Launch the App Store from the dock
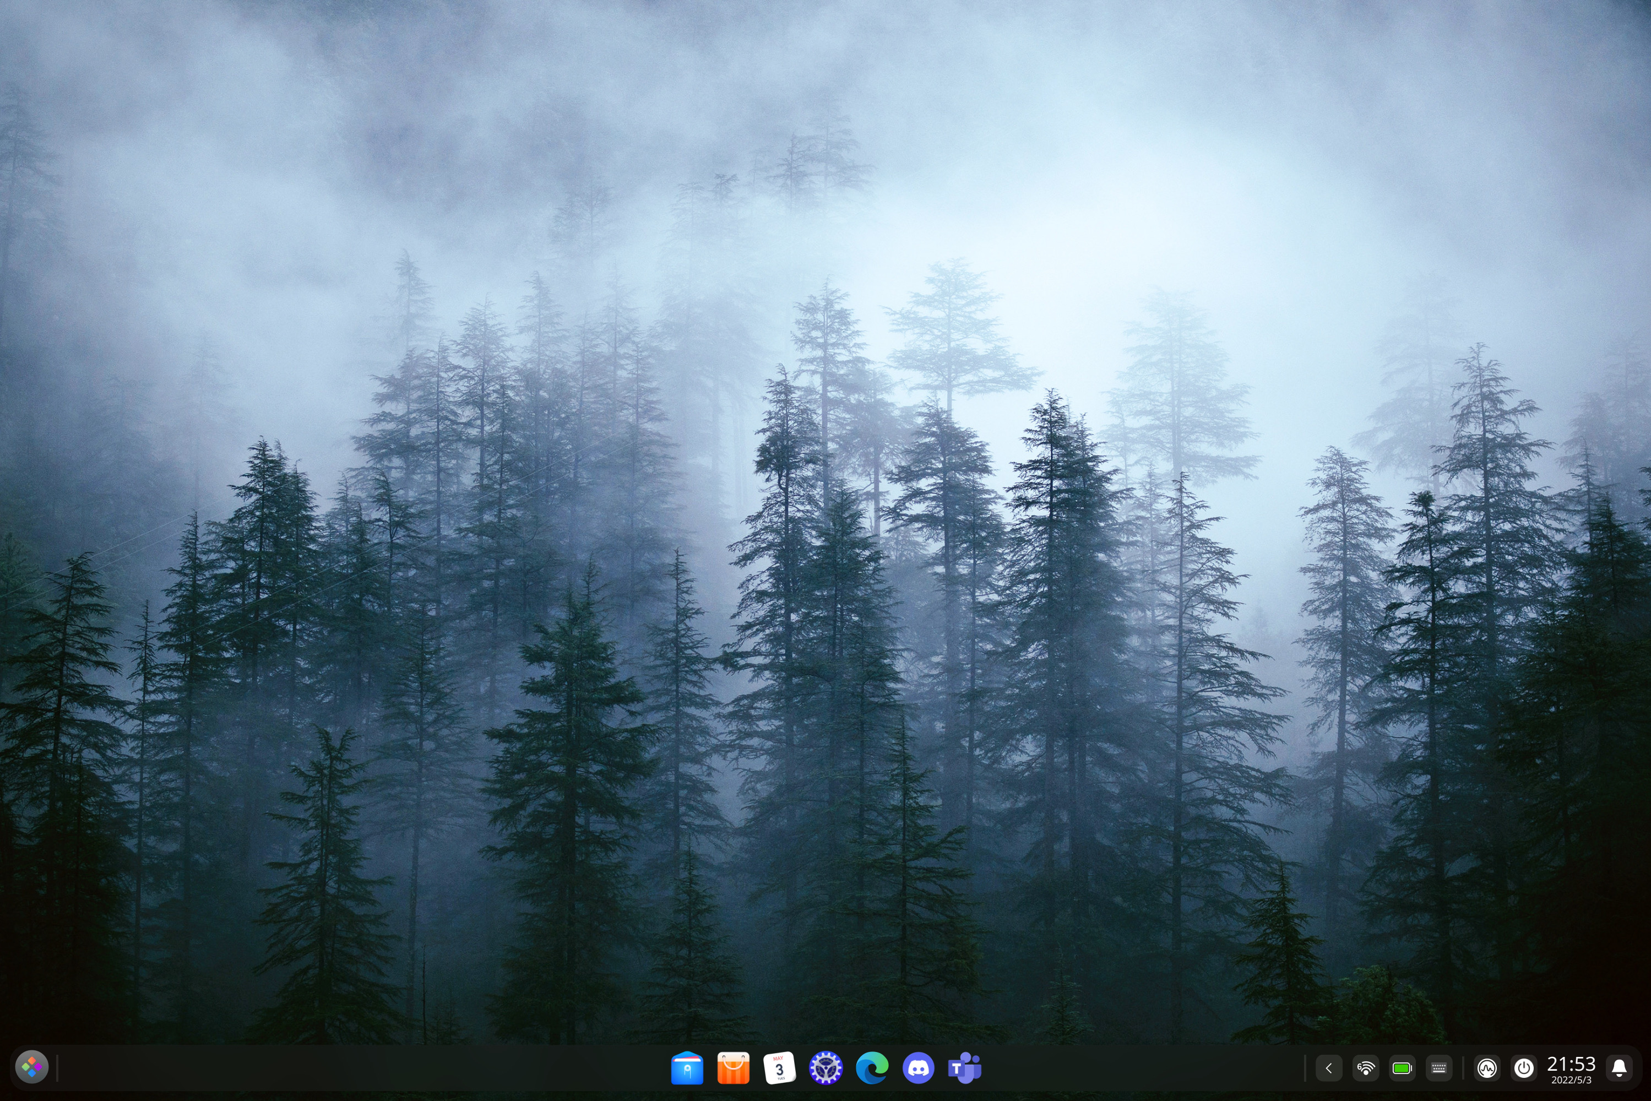The height and width of the screenshot is (1101, 1651). [733, 1068]
